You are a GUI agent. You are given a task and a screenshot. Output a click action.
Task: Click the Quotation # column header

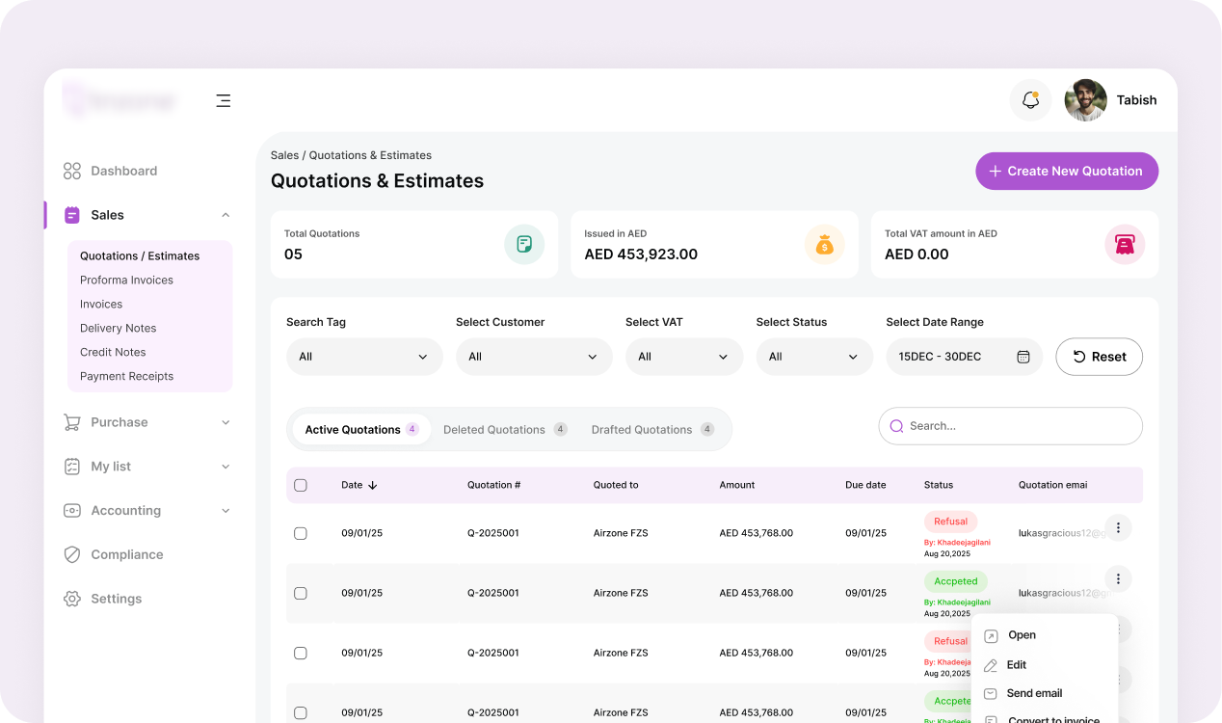point(493,485)
